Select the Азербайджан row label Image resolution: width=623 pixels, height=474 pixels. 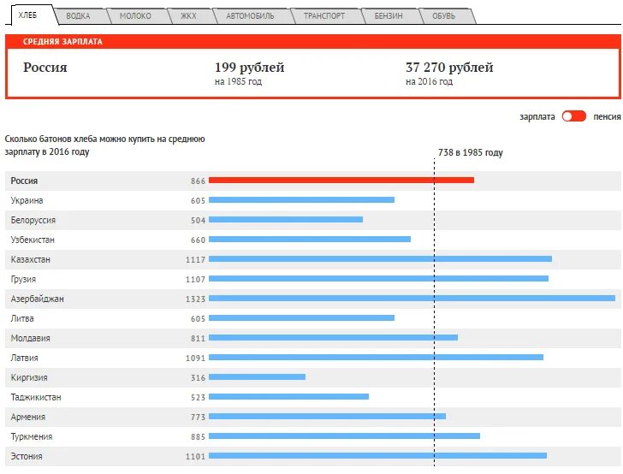(x=37, y=299)
